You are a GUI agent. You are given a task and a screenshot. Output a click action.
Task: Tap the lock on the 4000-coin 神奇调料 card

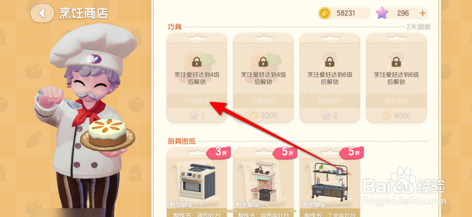click(x=396, y=61)
